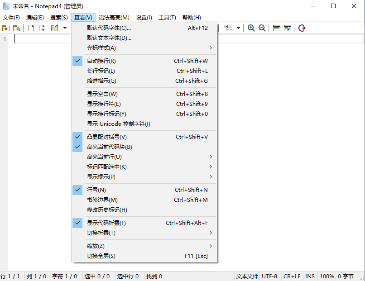Select 显示换行符(E) menu entry

coord(144,104)
